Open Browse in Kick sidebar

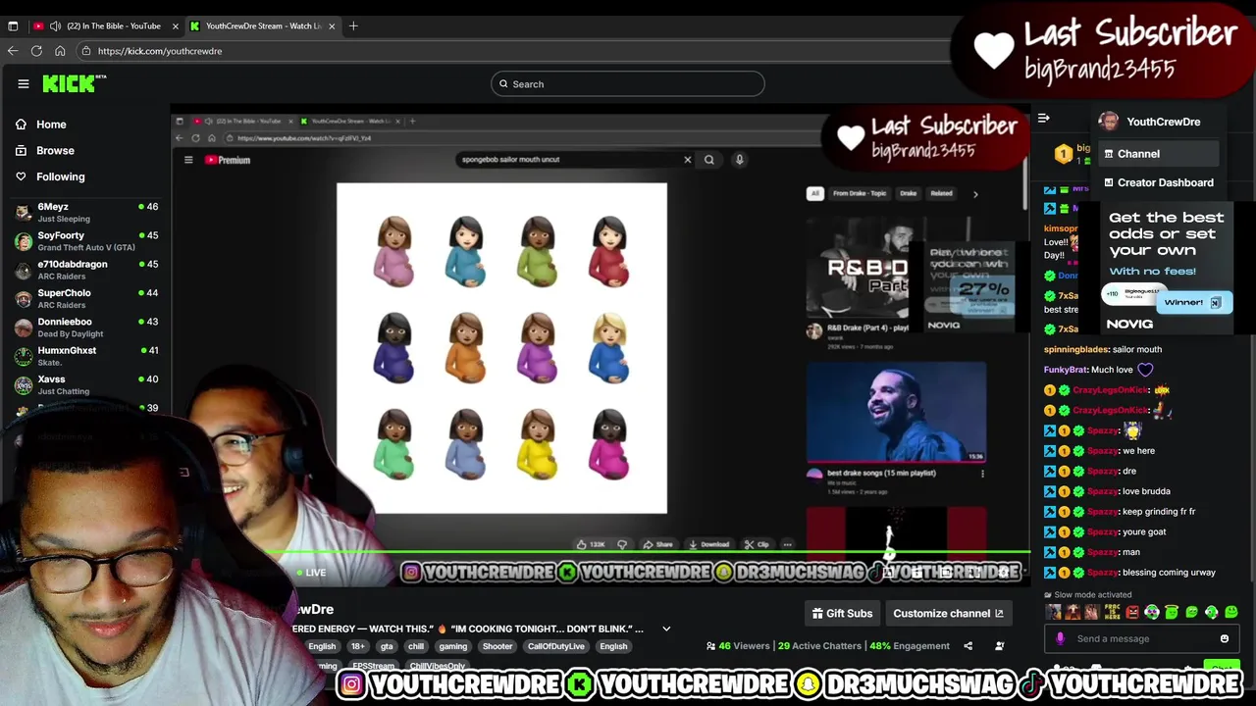44,151
